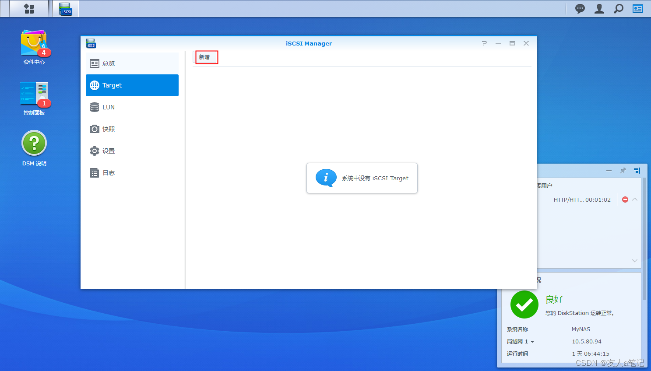Click the IP address 10.5.80.94
Viewport: 651px width, 371px height.
tap(587, 342)
